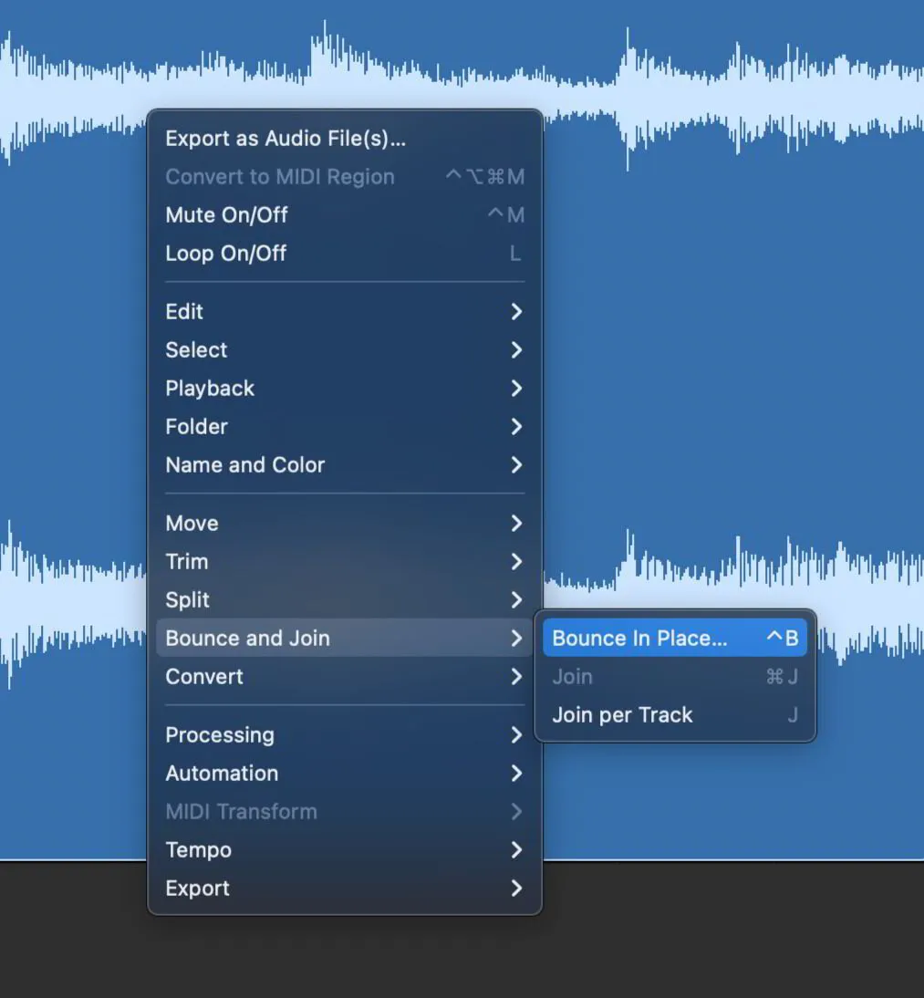The height and width of the screenshot is (998, 924).
Task: Expand the Edit submenu
Action: pyautogui.click(x=184, y=311)
